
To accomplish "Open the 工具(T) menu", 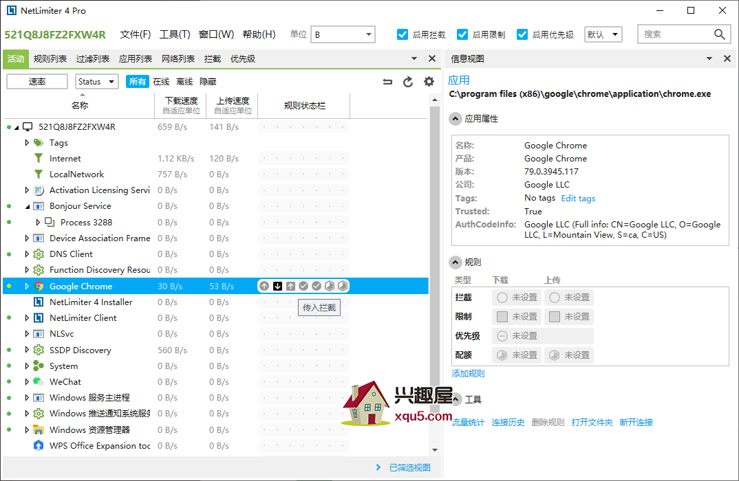I will click(175, 34).
